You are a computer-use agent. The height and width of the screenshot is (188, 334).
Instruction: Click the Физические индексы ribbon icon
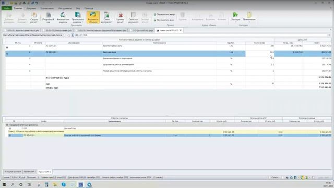(x=63, y=17)
